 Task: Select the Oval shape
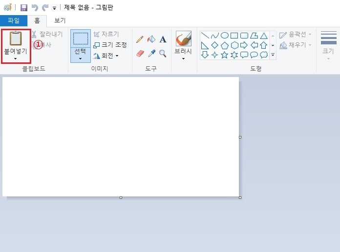pos(225,35)
